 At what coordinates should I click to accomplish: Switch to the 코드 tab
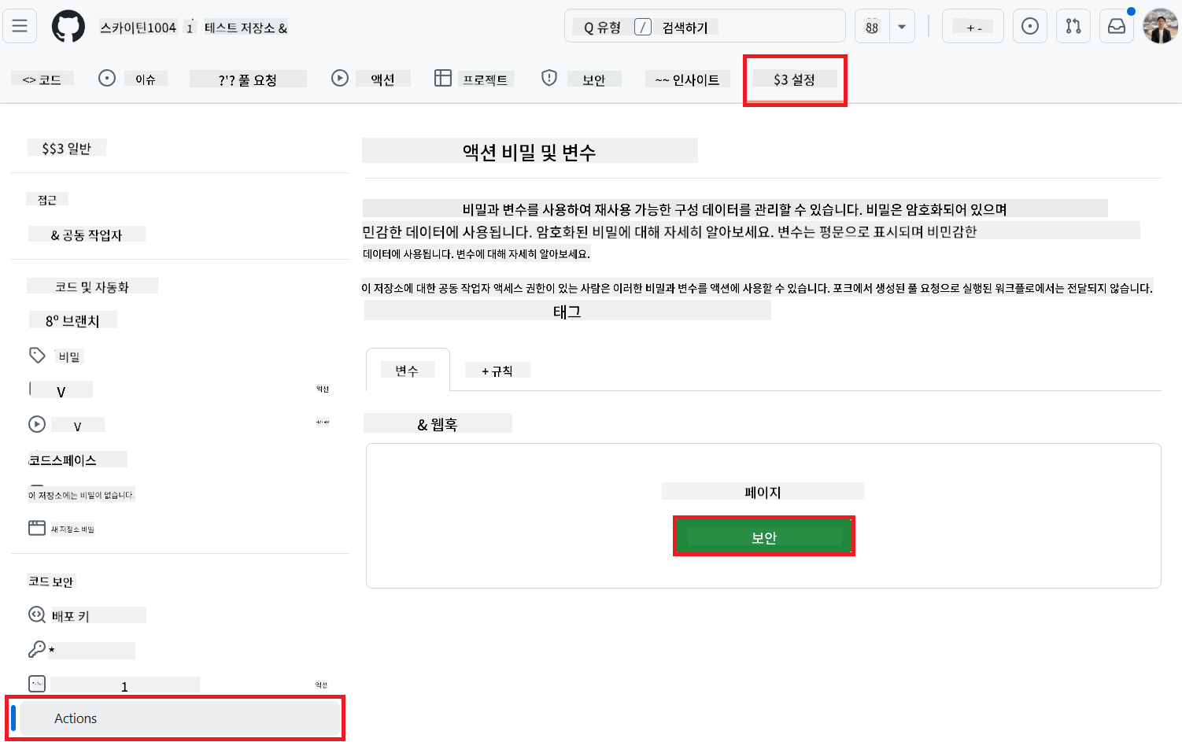tap(42, 79)
